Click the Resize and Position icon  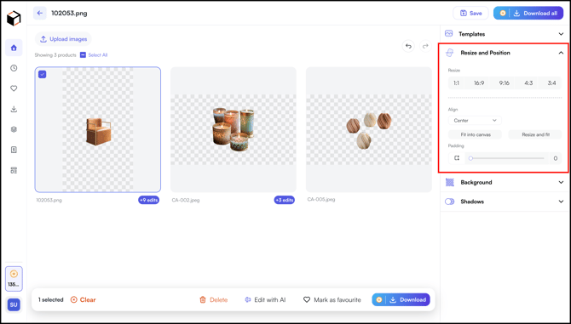450,53
